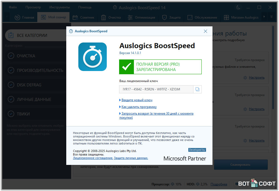Expand the tab overflow double chevron

click(272, 17)
